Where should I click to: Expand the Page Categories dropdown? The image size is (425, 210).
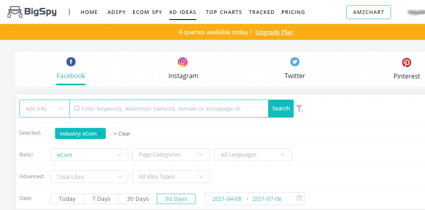tap(171, 155)
